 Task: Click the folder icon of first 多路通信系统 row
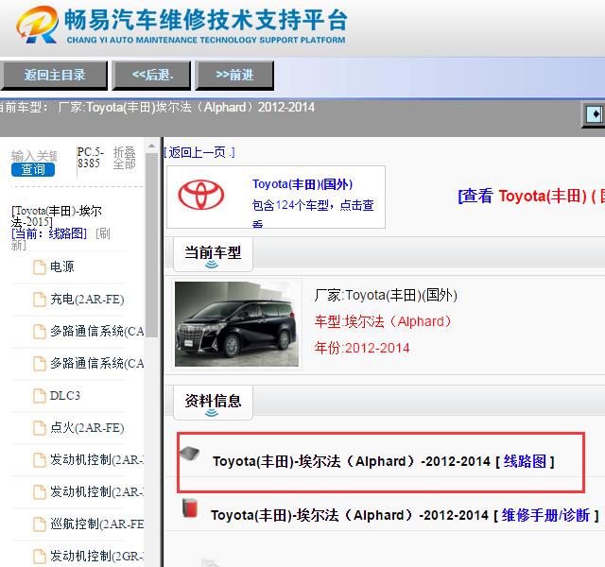(40, 332)
